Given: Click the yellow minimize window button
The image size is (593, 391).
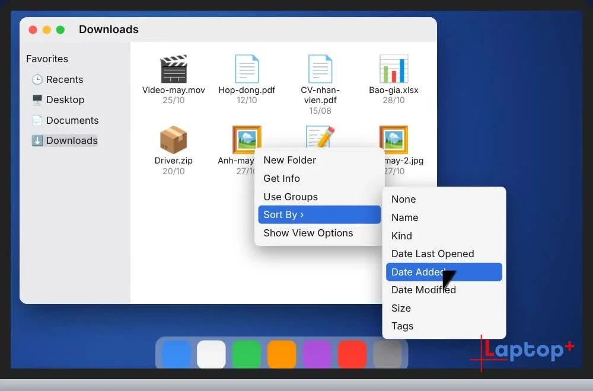Looking at the screenshot, I should click(46, 30).
